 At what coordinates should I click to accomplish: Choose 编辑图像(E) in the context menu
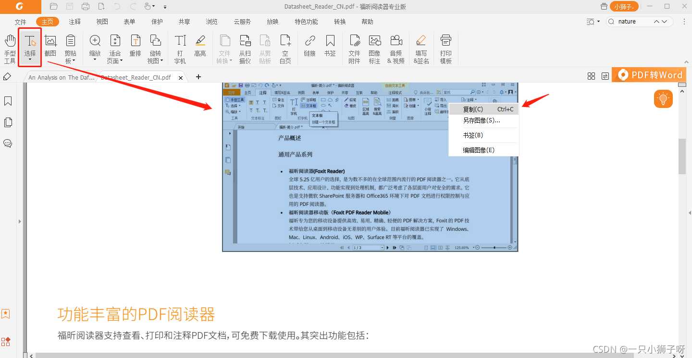coord(484,150)
